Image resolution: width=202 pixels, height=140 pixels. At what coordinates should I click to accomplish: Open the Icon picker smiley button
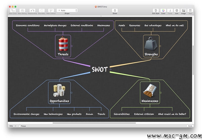click(177, 10)
